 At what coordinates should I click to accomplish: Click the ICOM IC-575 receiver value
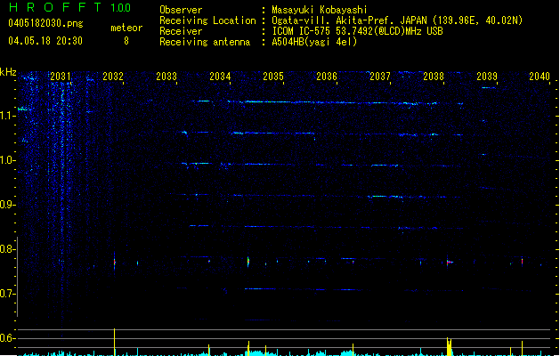(x=358, y=31)
